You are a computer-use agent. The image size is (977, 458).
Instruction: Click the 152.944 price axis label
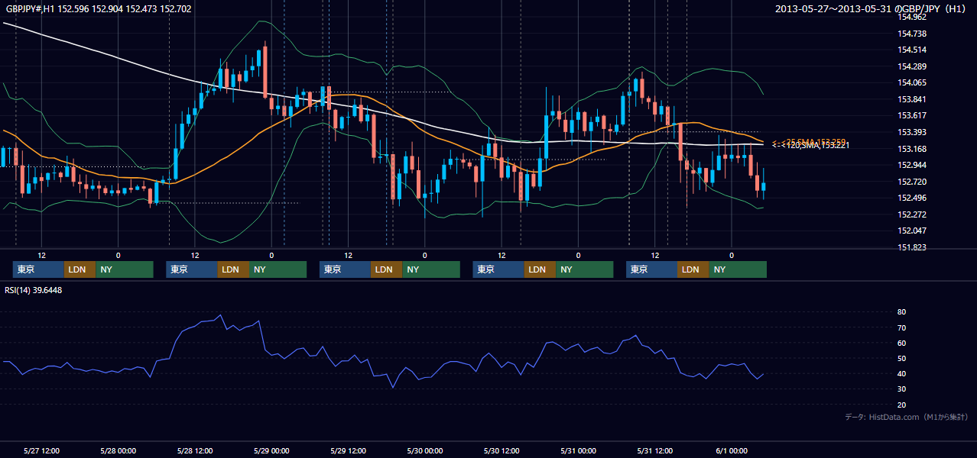click(x=912, y=165)
